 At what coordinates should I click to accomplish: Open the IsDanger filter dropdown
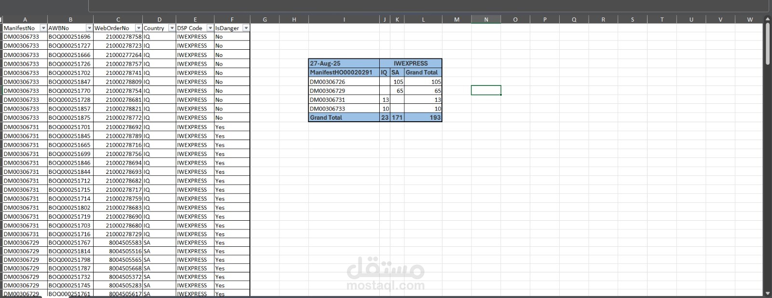tap(246, 28)
